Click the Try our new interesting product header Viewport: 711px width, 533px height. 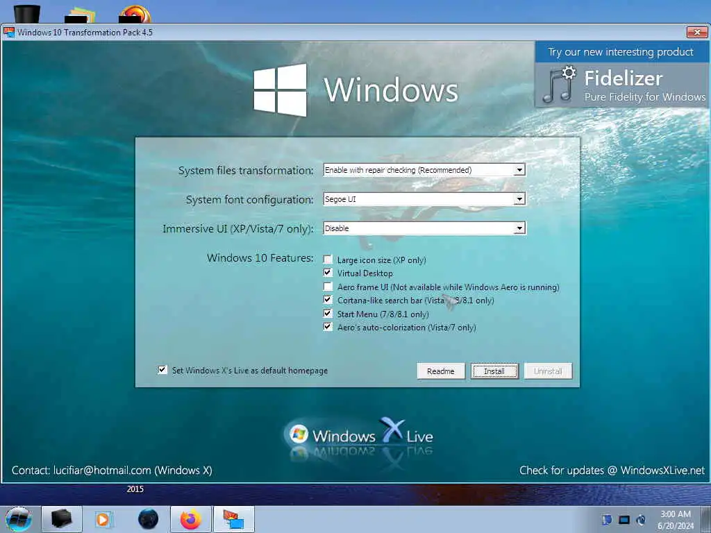coord(620,52)
